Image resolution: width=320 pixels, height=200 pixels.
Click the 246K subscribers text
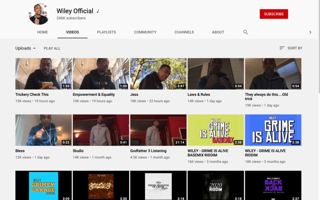(x=71, y=18)
